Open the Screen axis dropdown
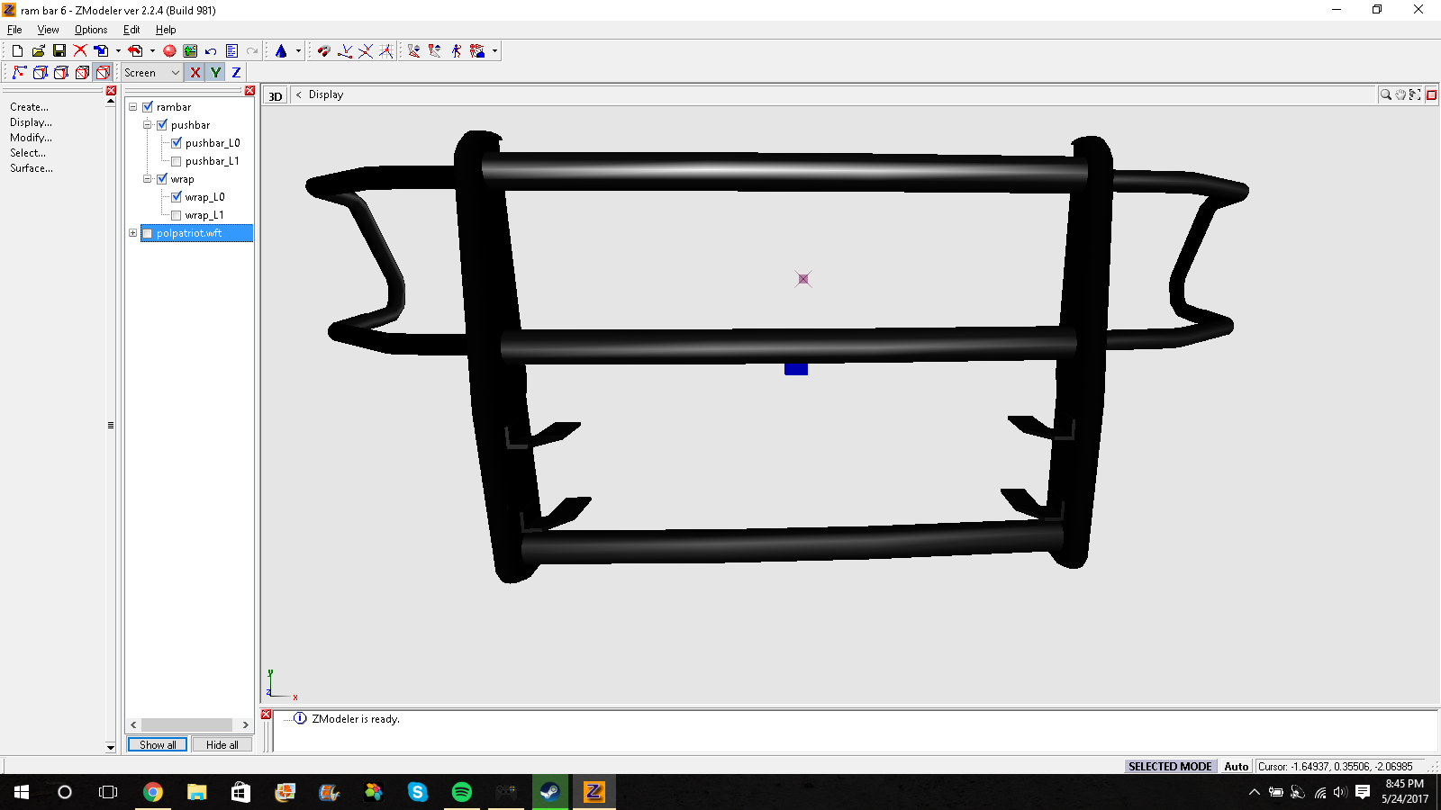The image size is (1441, 810). (x=152, y=73)
